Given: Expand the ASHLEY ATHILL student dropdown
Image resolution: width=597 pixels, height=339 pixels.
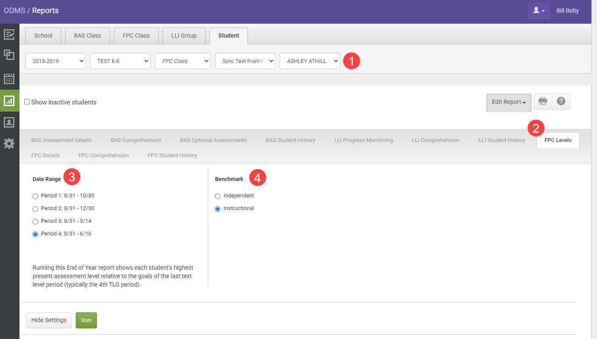Looking at the screenshot, I should pyautogui.click(x=310, y=61).
